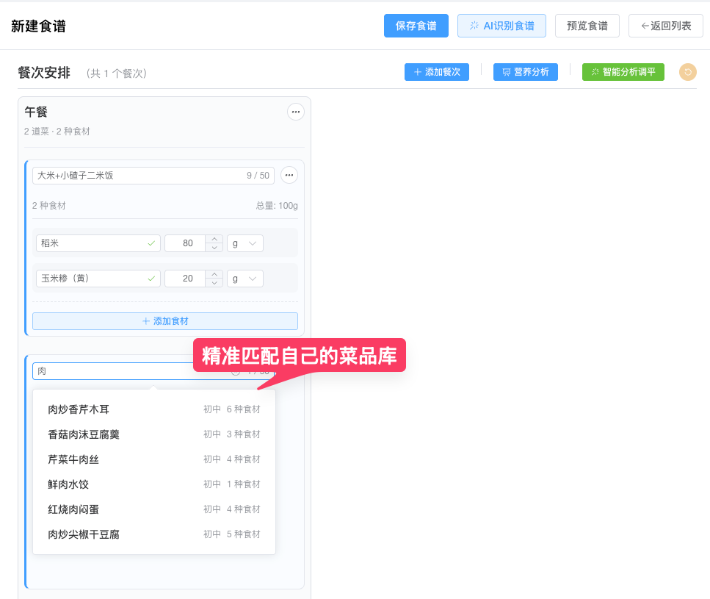
Task: Open the 稻米 ingredient selector
Action: click(x=98, y=243)
